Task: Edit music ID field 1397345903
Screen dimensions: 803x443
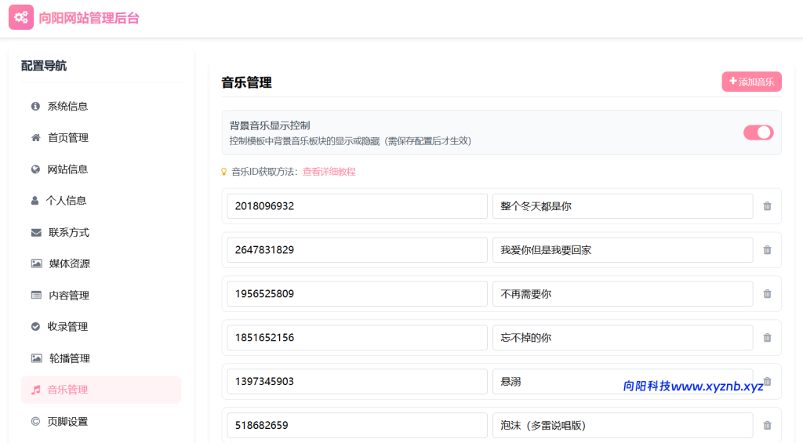Action: pos(357,381)
